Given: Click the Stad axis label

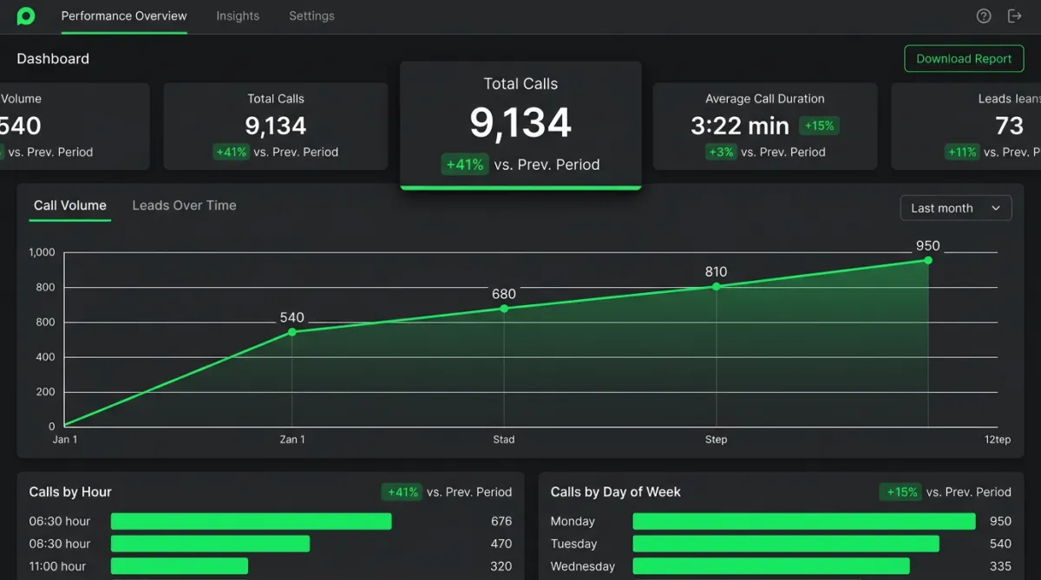Looking at the screenshot, I should tap(504, 440).
